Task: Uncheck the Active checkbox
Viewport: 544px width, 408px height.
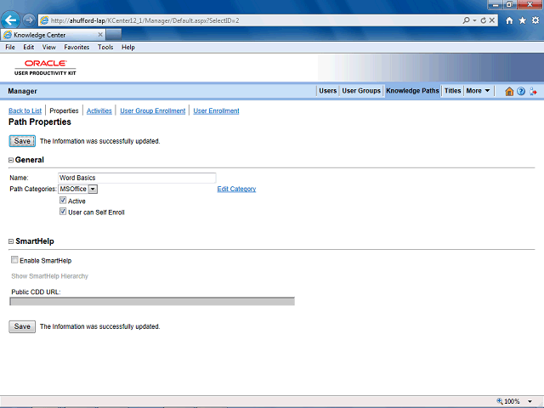Action: (63, 201)
